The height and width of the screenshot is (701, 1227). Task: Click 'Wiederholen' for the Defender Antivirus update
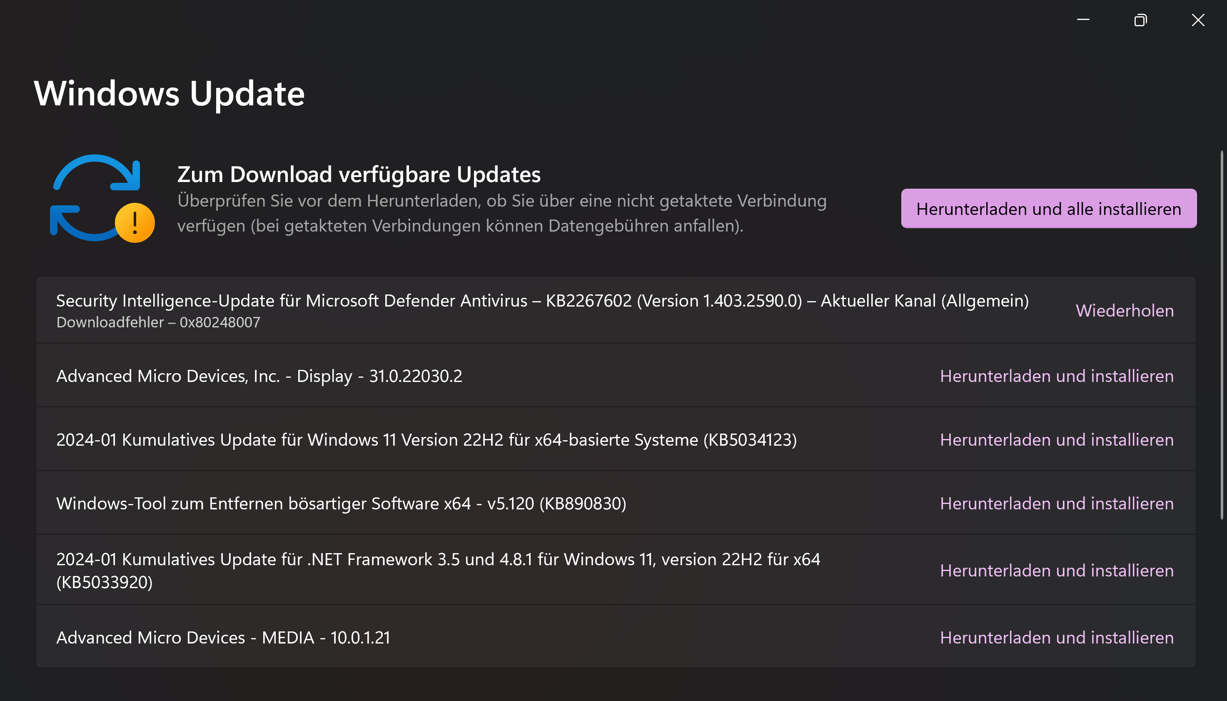tap(1125, 311)
